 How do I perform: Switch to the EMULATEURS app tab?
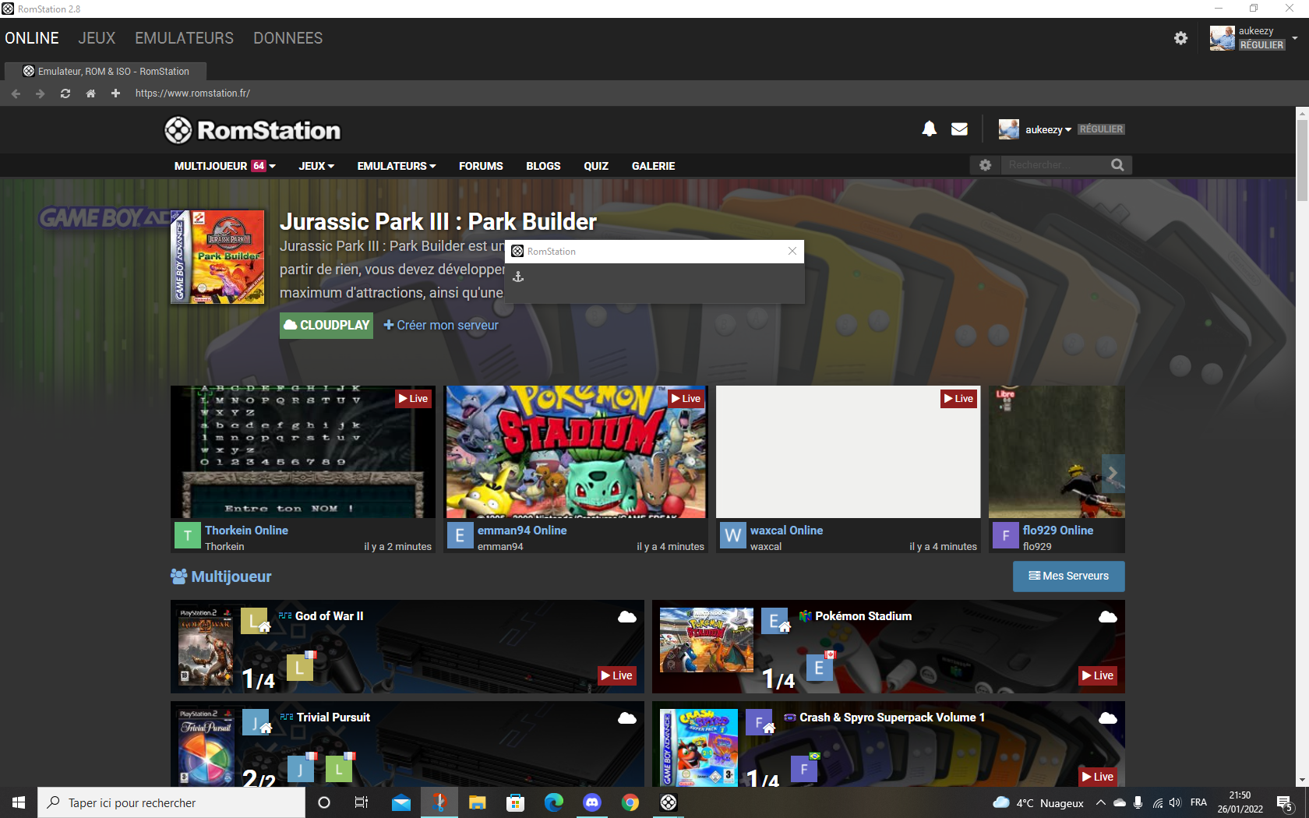[184, 38]
